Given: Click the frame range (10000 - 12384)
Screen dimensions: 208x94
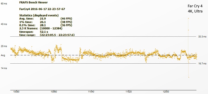Looking at the screenshot, I should (x=51, y=29).
